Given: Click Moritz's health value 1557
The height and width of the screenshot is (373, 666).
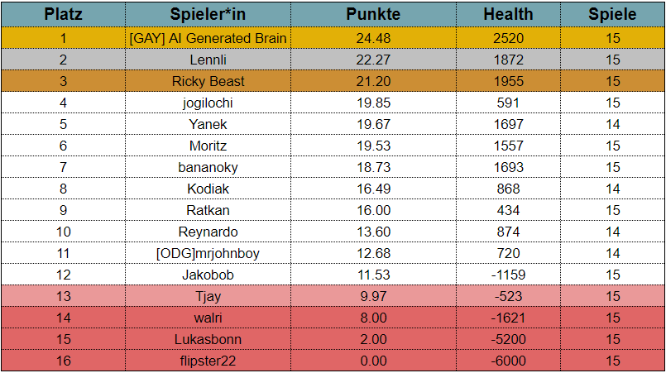Looking at the screenshot, I should (x=509, y=146).
